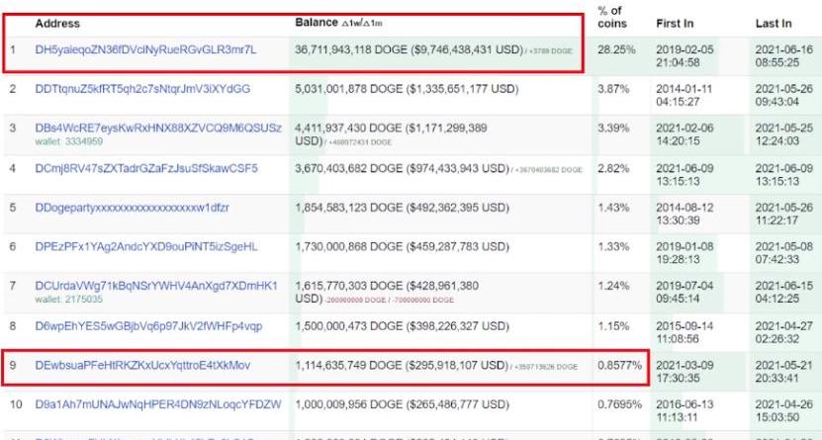Image resolution: width=822 pixels, height=440 pixels.
Task: Open address DPEzPFx1YAg2AndcYXD9ouPiNT5izSgeHL
Action: 145,246
